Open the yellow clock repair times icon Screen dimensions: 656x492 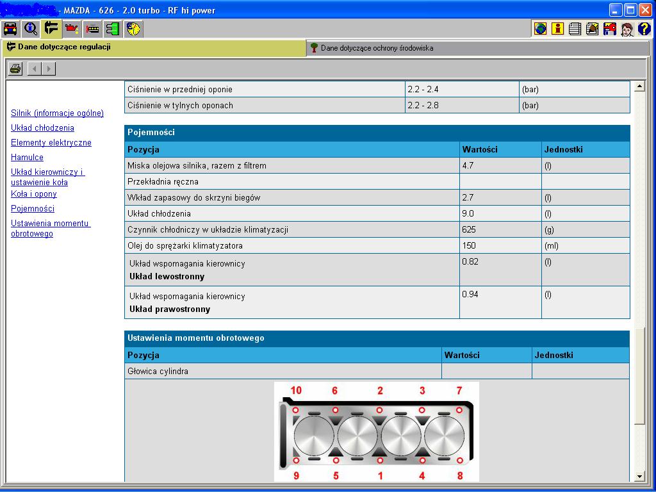point(133,29)
